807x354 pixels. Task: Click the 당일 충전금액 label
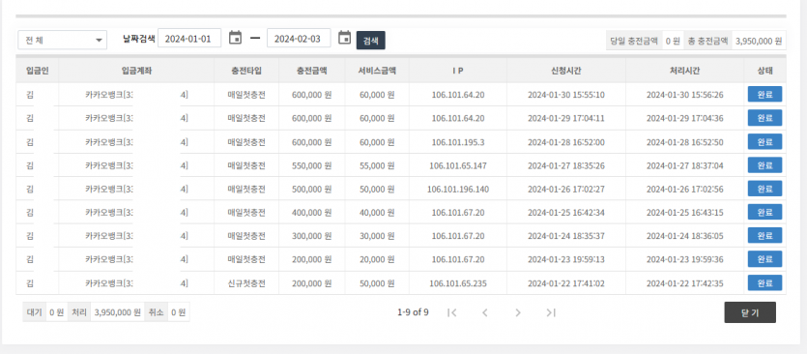(x=634, y=41)
